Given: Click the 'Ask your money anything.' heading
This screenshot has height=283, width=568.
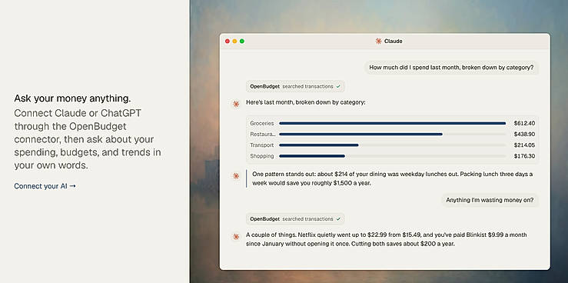Looking at the screenshot, I should click(x=72, y=98).
